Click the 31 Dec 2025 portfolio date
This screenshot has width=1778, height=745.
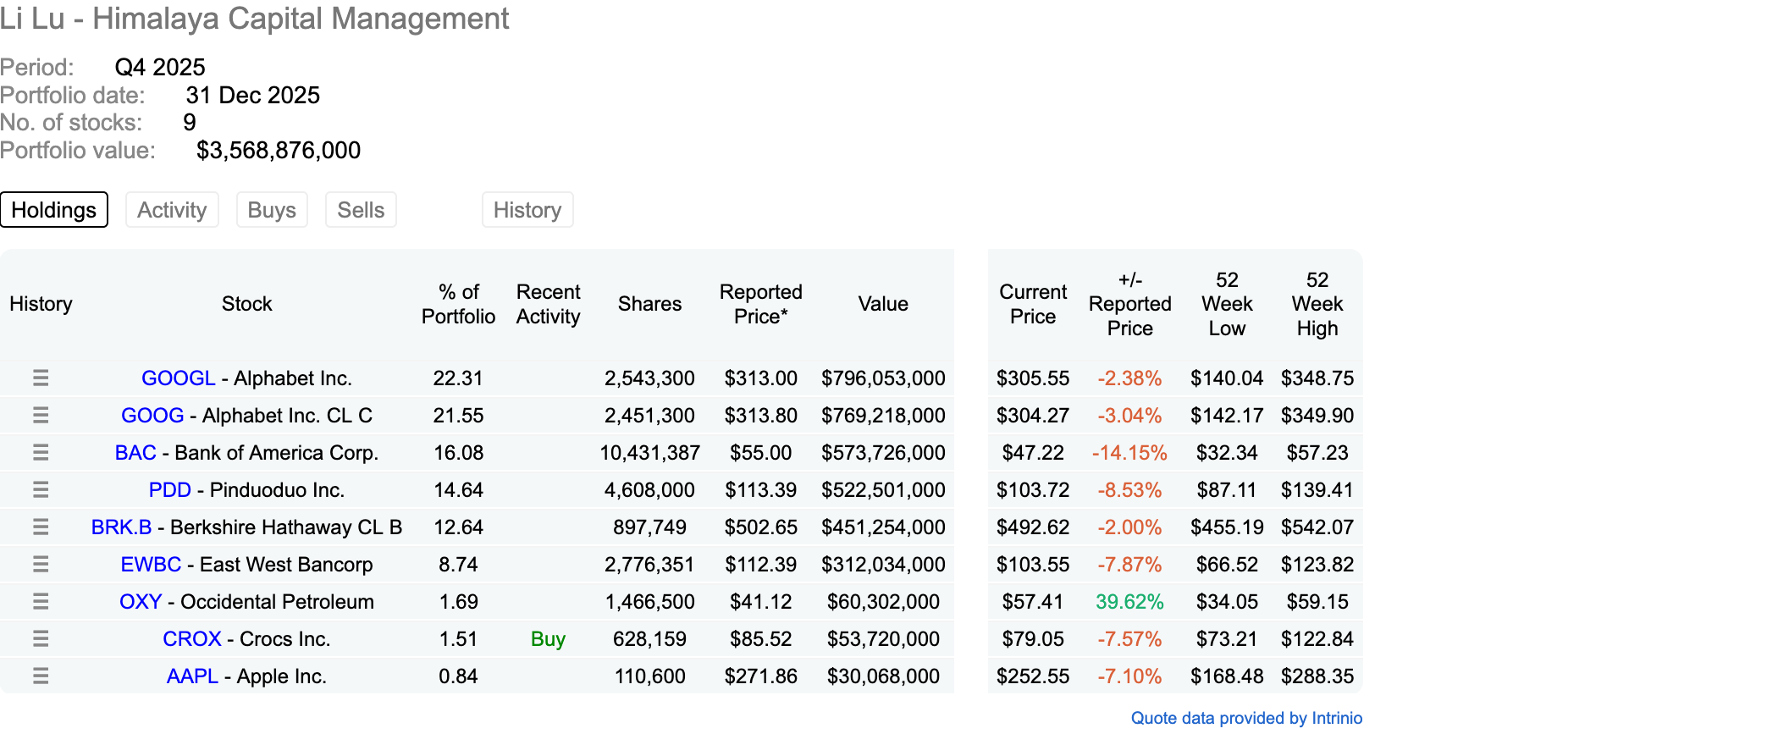tap(253, 96)
